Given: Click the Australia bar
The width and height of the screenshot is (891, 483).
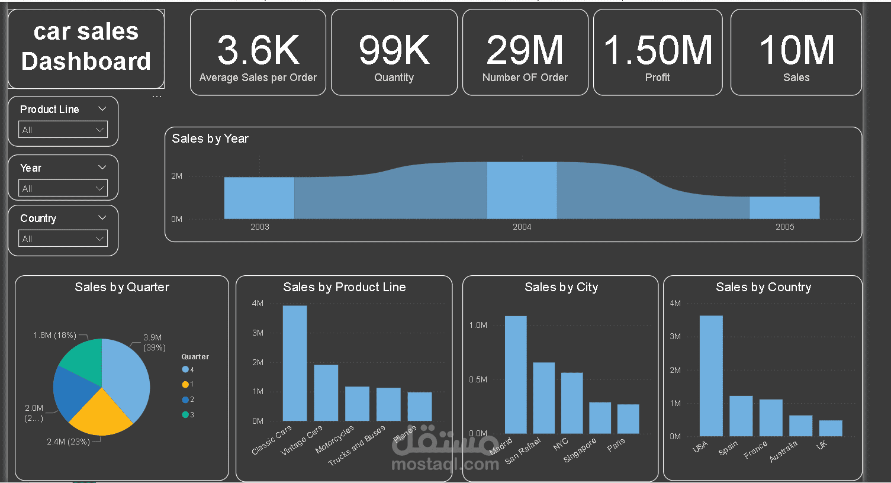Looking at the screenshot, I should 801,426.
